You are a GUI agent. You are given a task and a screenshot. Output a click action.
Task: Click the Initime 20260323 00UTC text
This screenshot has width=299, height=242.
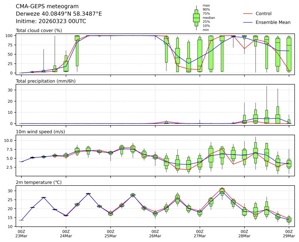click(x=51, y=21)
